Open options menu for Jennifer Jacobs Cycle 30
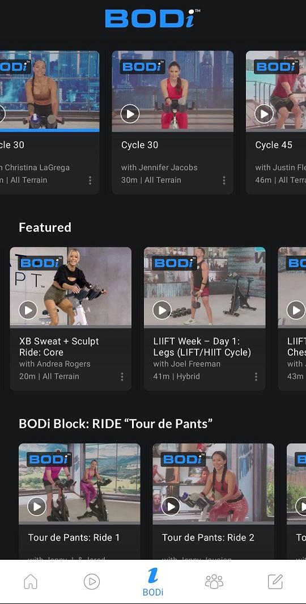Screen dimensions: 306x604 [224, 180]
